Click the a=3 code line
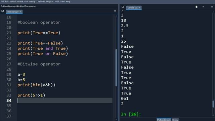This screenshot has width=215, height=121. [21, 75]
